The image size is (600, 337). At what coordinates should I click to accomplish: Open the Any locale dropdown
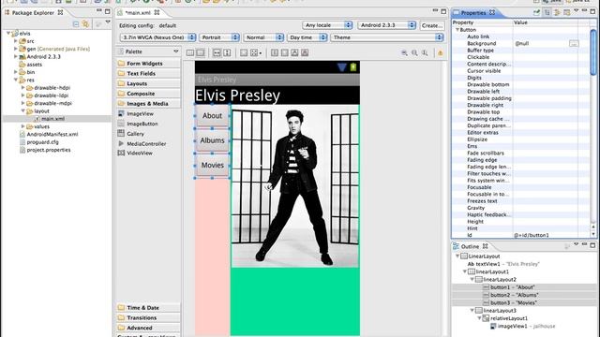point(327,25)
